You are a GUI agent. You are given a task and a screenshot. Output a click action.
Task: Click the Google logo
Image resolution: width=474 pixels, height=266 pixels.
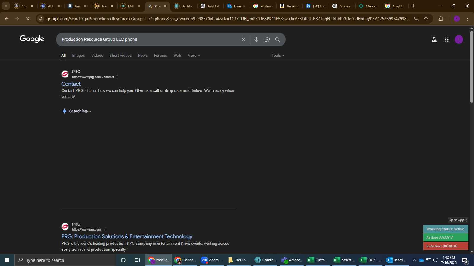(x=32, y=39)
